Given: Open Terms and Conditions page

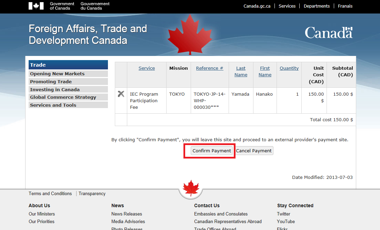Looking at the screenshot, I should tap(50, 194).
